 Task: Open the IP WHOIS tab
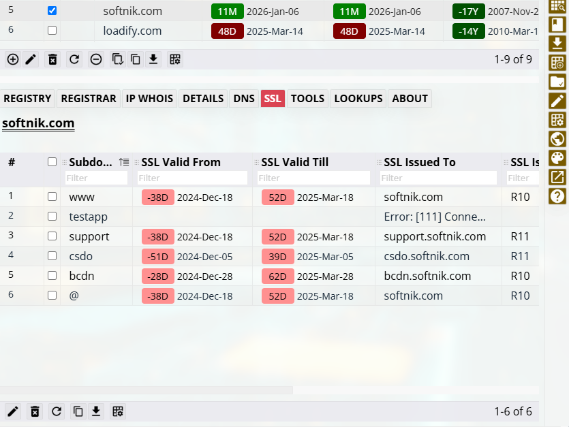coord(149,99)
